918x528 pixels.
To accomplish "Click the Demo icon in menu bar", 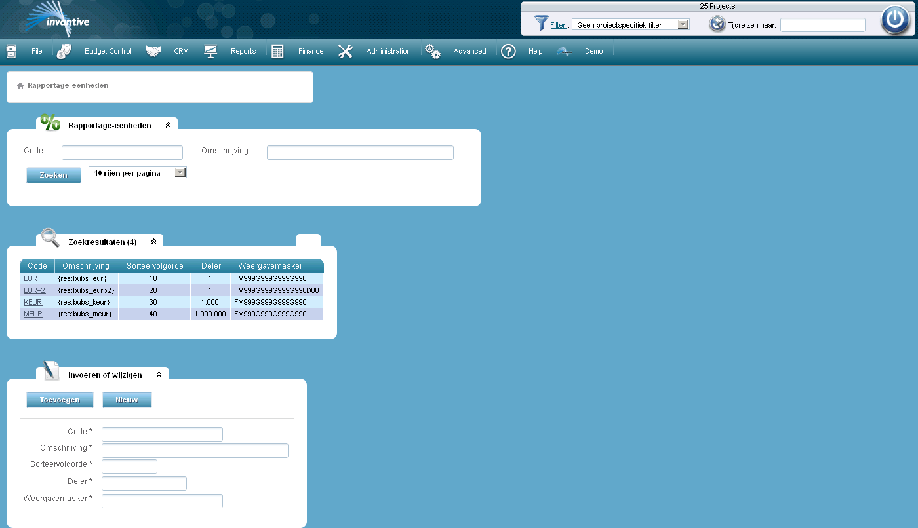I will 565,51.
